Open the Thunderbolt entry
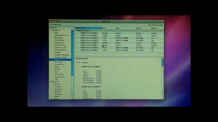 pyautogui.click(x=60, y=77)
